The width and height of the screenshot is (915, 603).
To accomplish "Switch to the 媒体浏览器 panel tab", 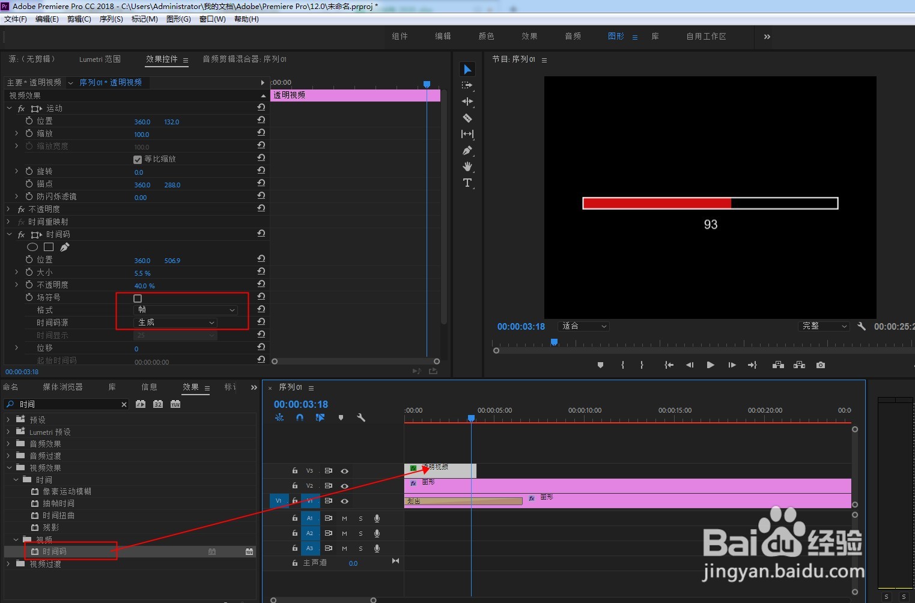I will click(62, 387).
